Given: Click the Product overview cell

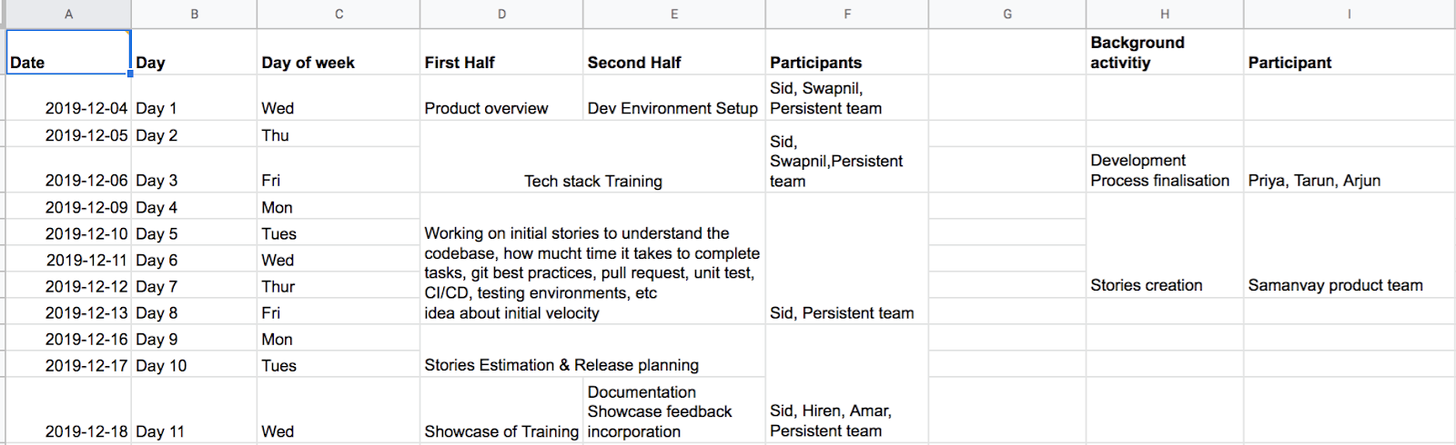Looking at the screenshot, I should coord(501,97).
